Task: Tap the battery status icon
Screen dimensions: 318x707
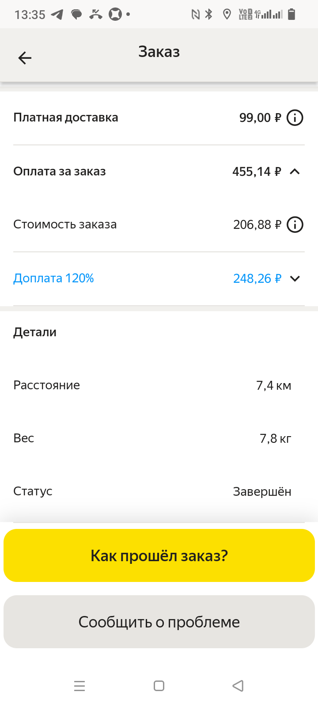Action: (x=291, y=15)
